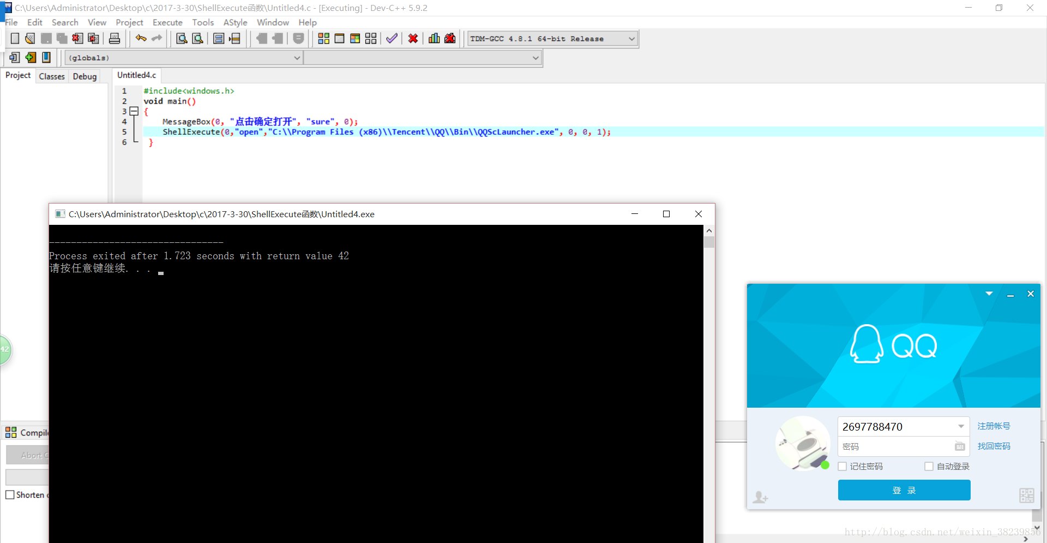Click the QQ add account icon

760,497
